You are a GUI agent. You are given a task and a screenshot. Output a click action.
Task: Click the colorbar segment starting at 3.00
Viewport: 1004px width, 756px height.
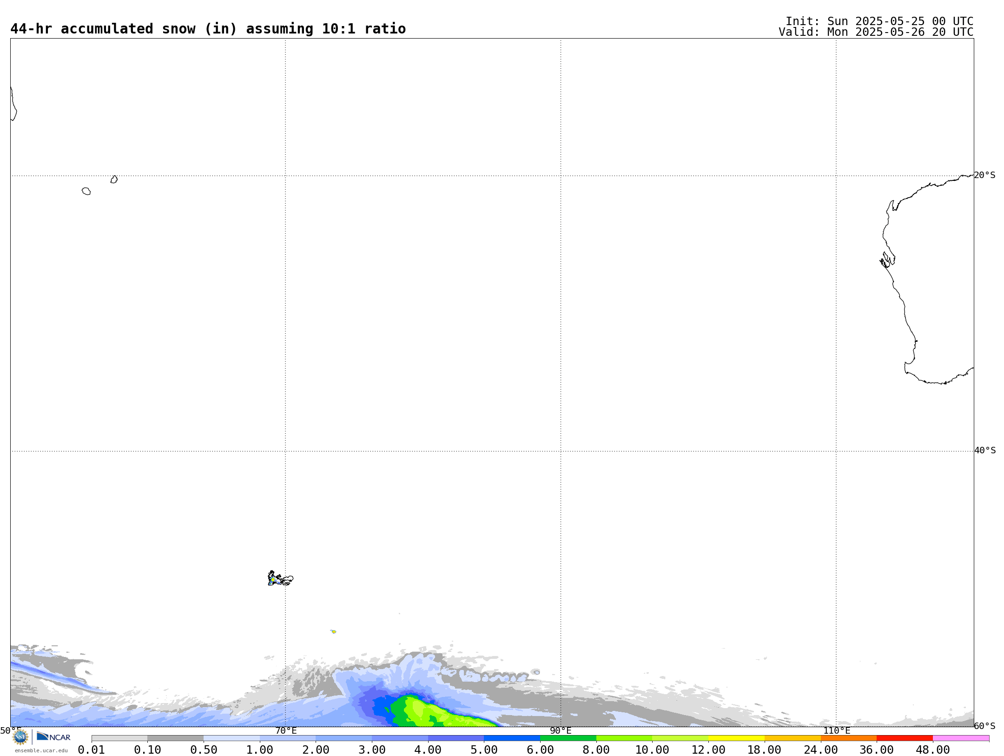pyautogui.click(x=400, y=738)
